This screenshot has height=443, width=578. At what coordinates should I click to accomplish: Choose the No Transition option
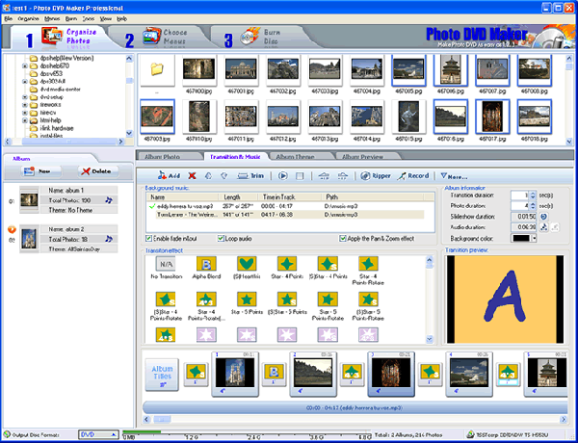click(x=166, y=266)
